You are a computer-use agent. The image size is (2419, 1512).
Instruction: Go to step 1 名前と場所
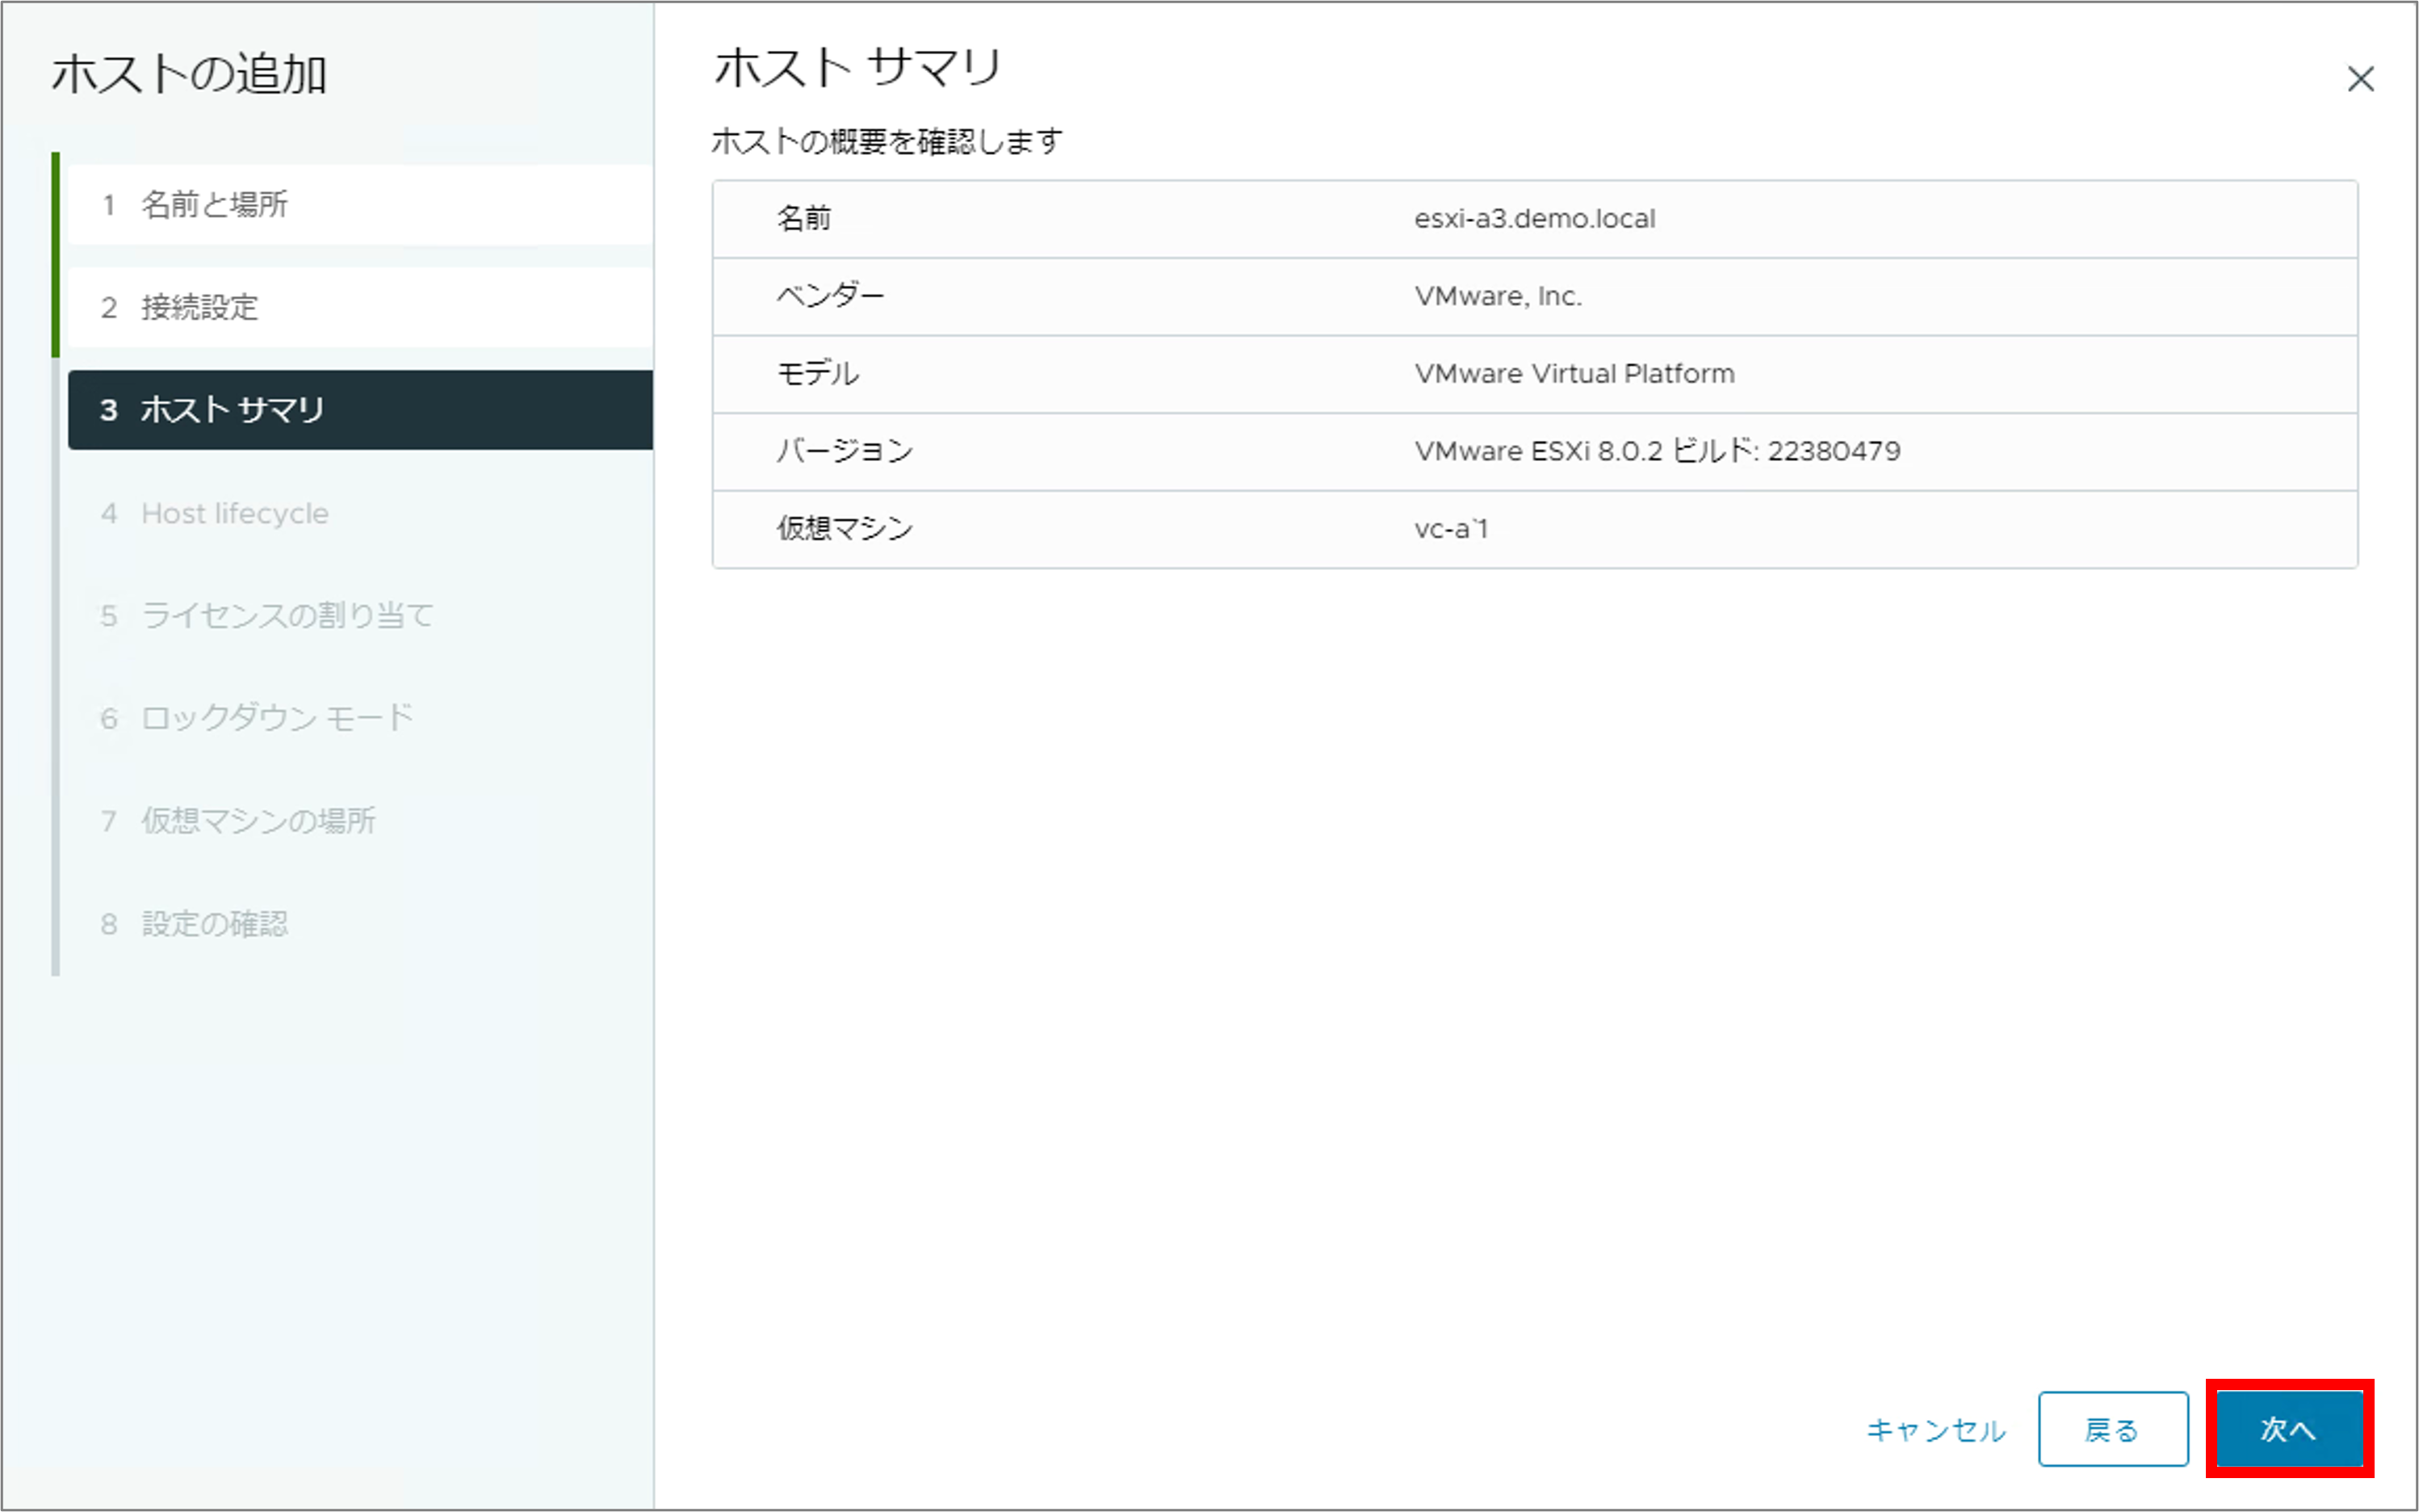pos(360,204)
